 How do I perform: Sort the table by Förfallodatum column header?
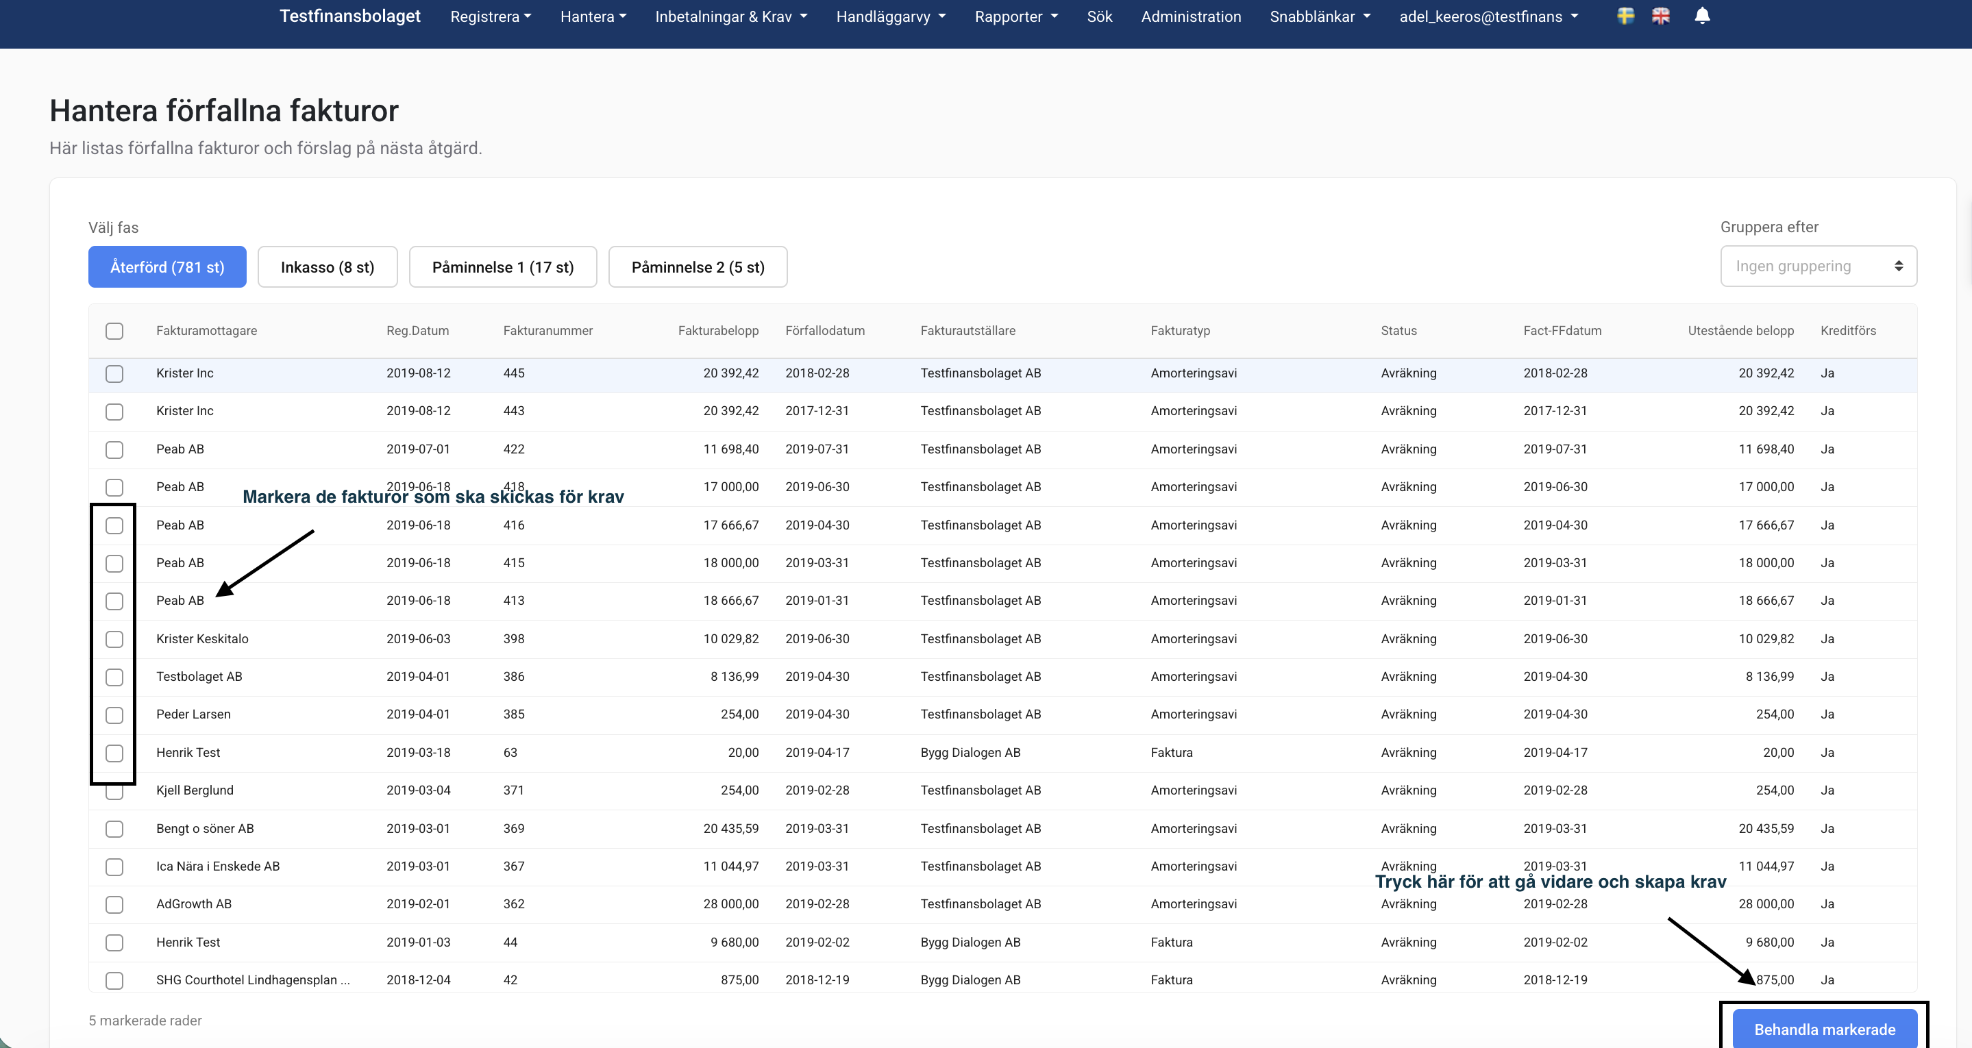click(x=824, y=331)
